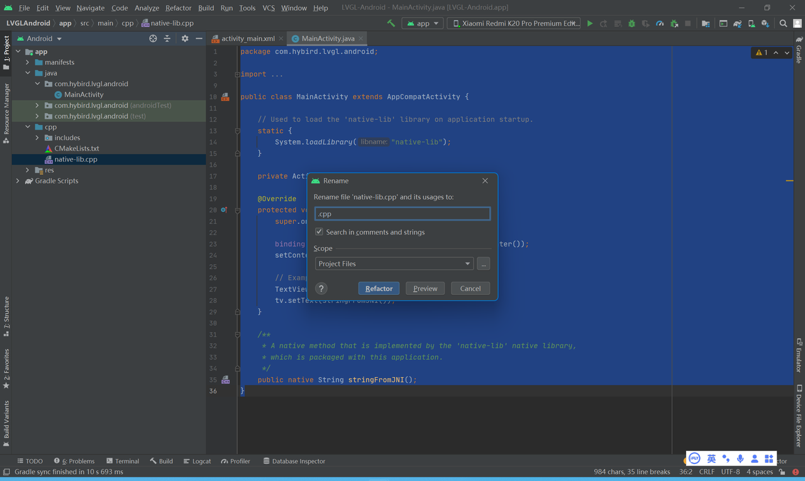
Task: Hide the Project panel with the dash icon
Action: tap(199, 38)
